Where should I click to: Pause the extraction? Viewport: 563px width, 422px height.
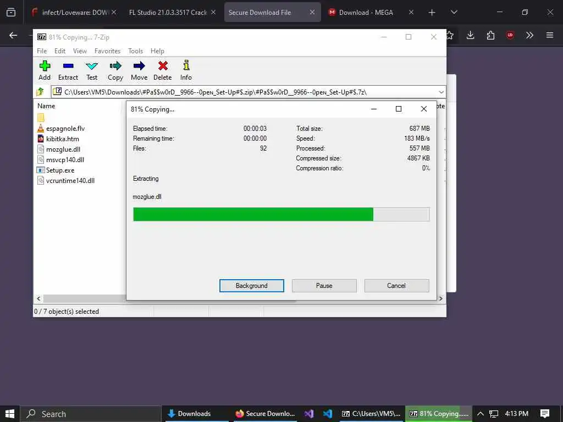324,286
